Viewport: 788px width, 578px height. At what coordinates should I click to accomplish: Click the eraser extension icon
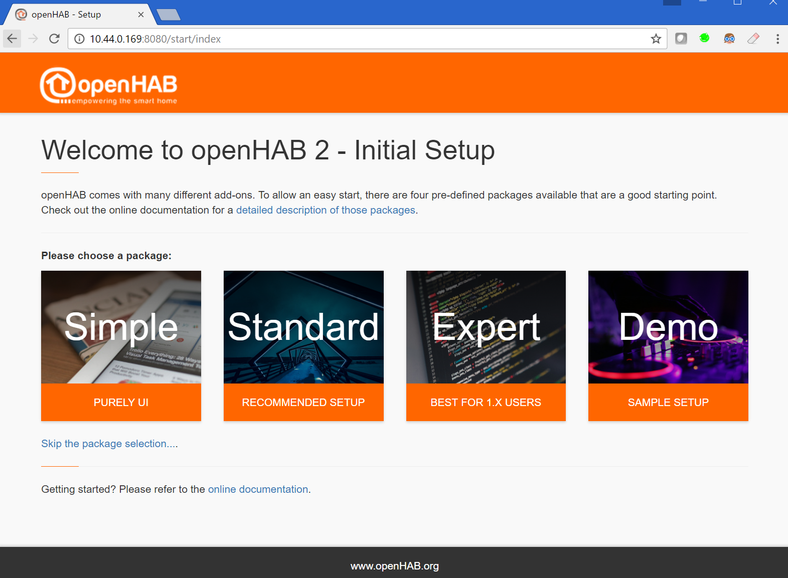coord(753,39)
